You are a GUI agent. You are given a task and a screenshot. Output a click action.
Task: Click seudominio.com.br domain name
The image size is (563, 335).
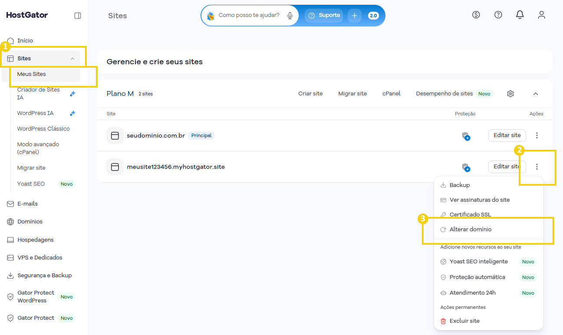click(x=156, y=136)
